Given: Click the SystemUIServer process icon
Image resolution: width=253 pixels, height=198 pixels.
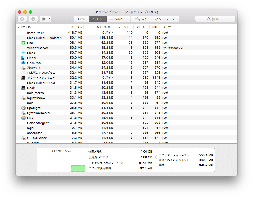Looking at the screenshot, I should click(x=23, y=113).
